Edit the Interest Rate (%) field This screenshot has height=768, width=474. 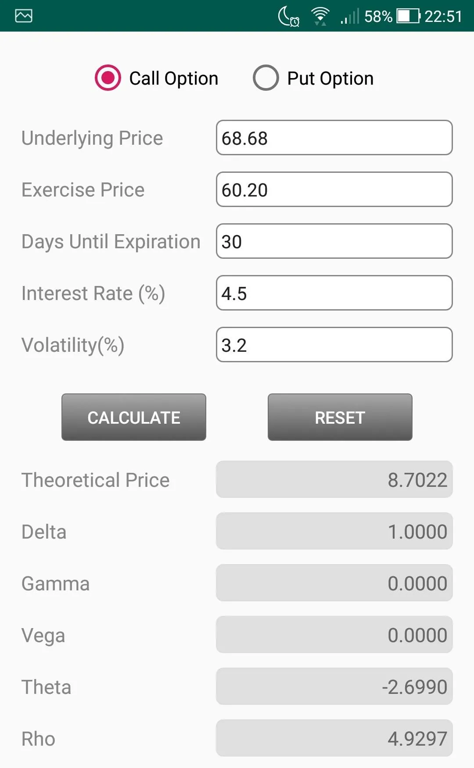(x=334, y=293)
